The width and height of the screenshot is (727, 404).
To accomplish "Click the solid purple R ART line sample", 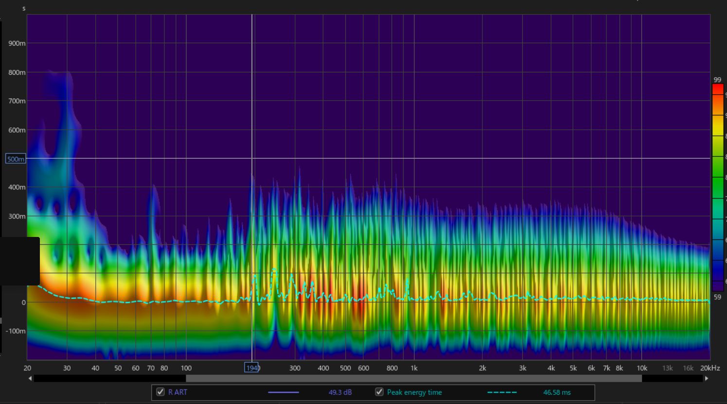I will pos(284,392).
